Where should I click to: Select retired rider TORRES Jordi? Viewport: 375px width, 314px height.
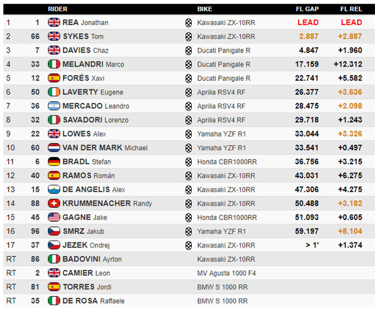[87, 287]
